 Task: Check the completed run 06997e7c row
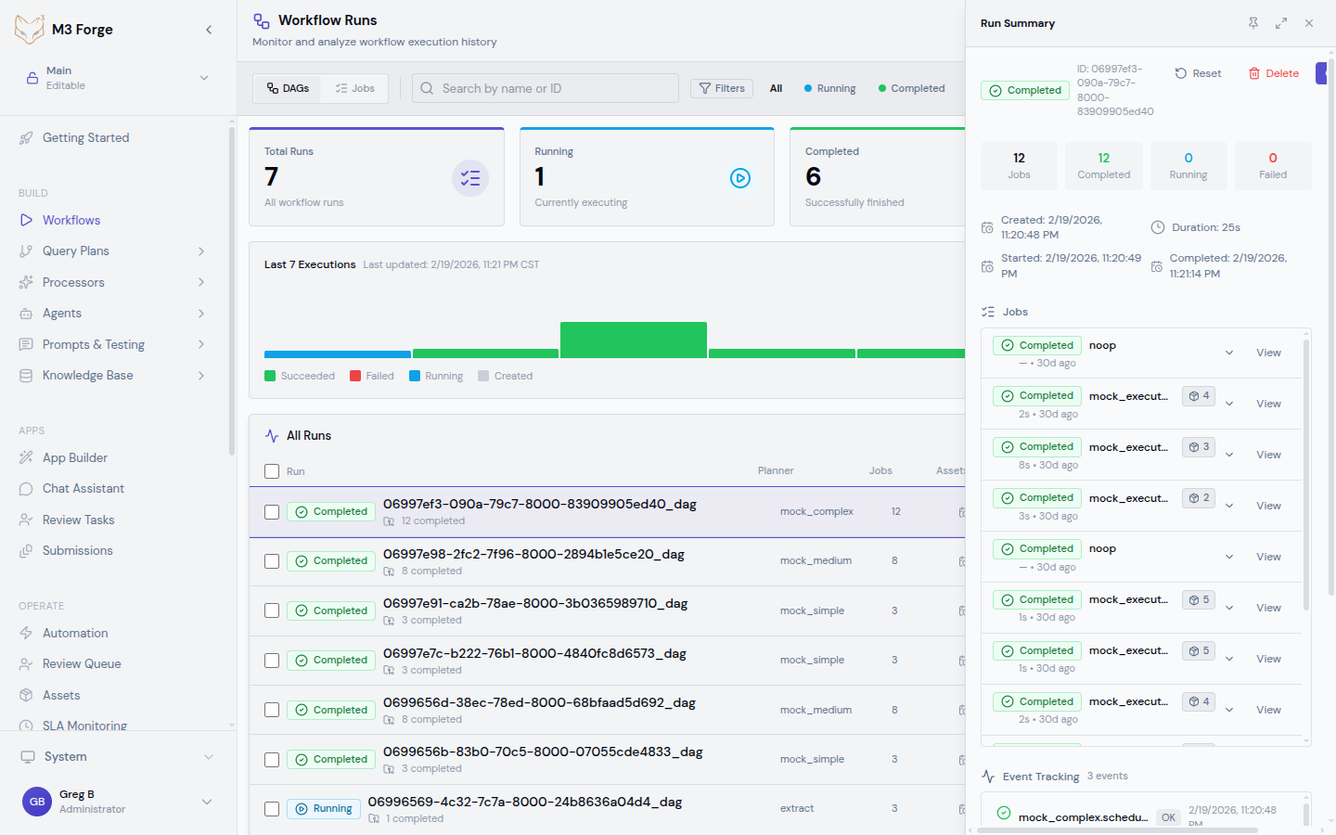[x=272, y=660]
